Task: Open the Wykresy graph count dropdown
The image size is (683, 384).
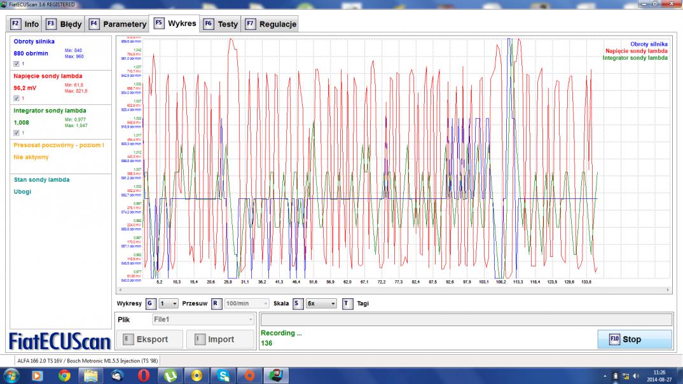Action: click(x=169, y=304)
